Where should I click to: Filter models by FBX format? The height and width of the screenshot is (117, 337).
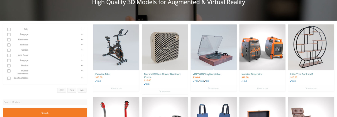coord(62,90)
